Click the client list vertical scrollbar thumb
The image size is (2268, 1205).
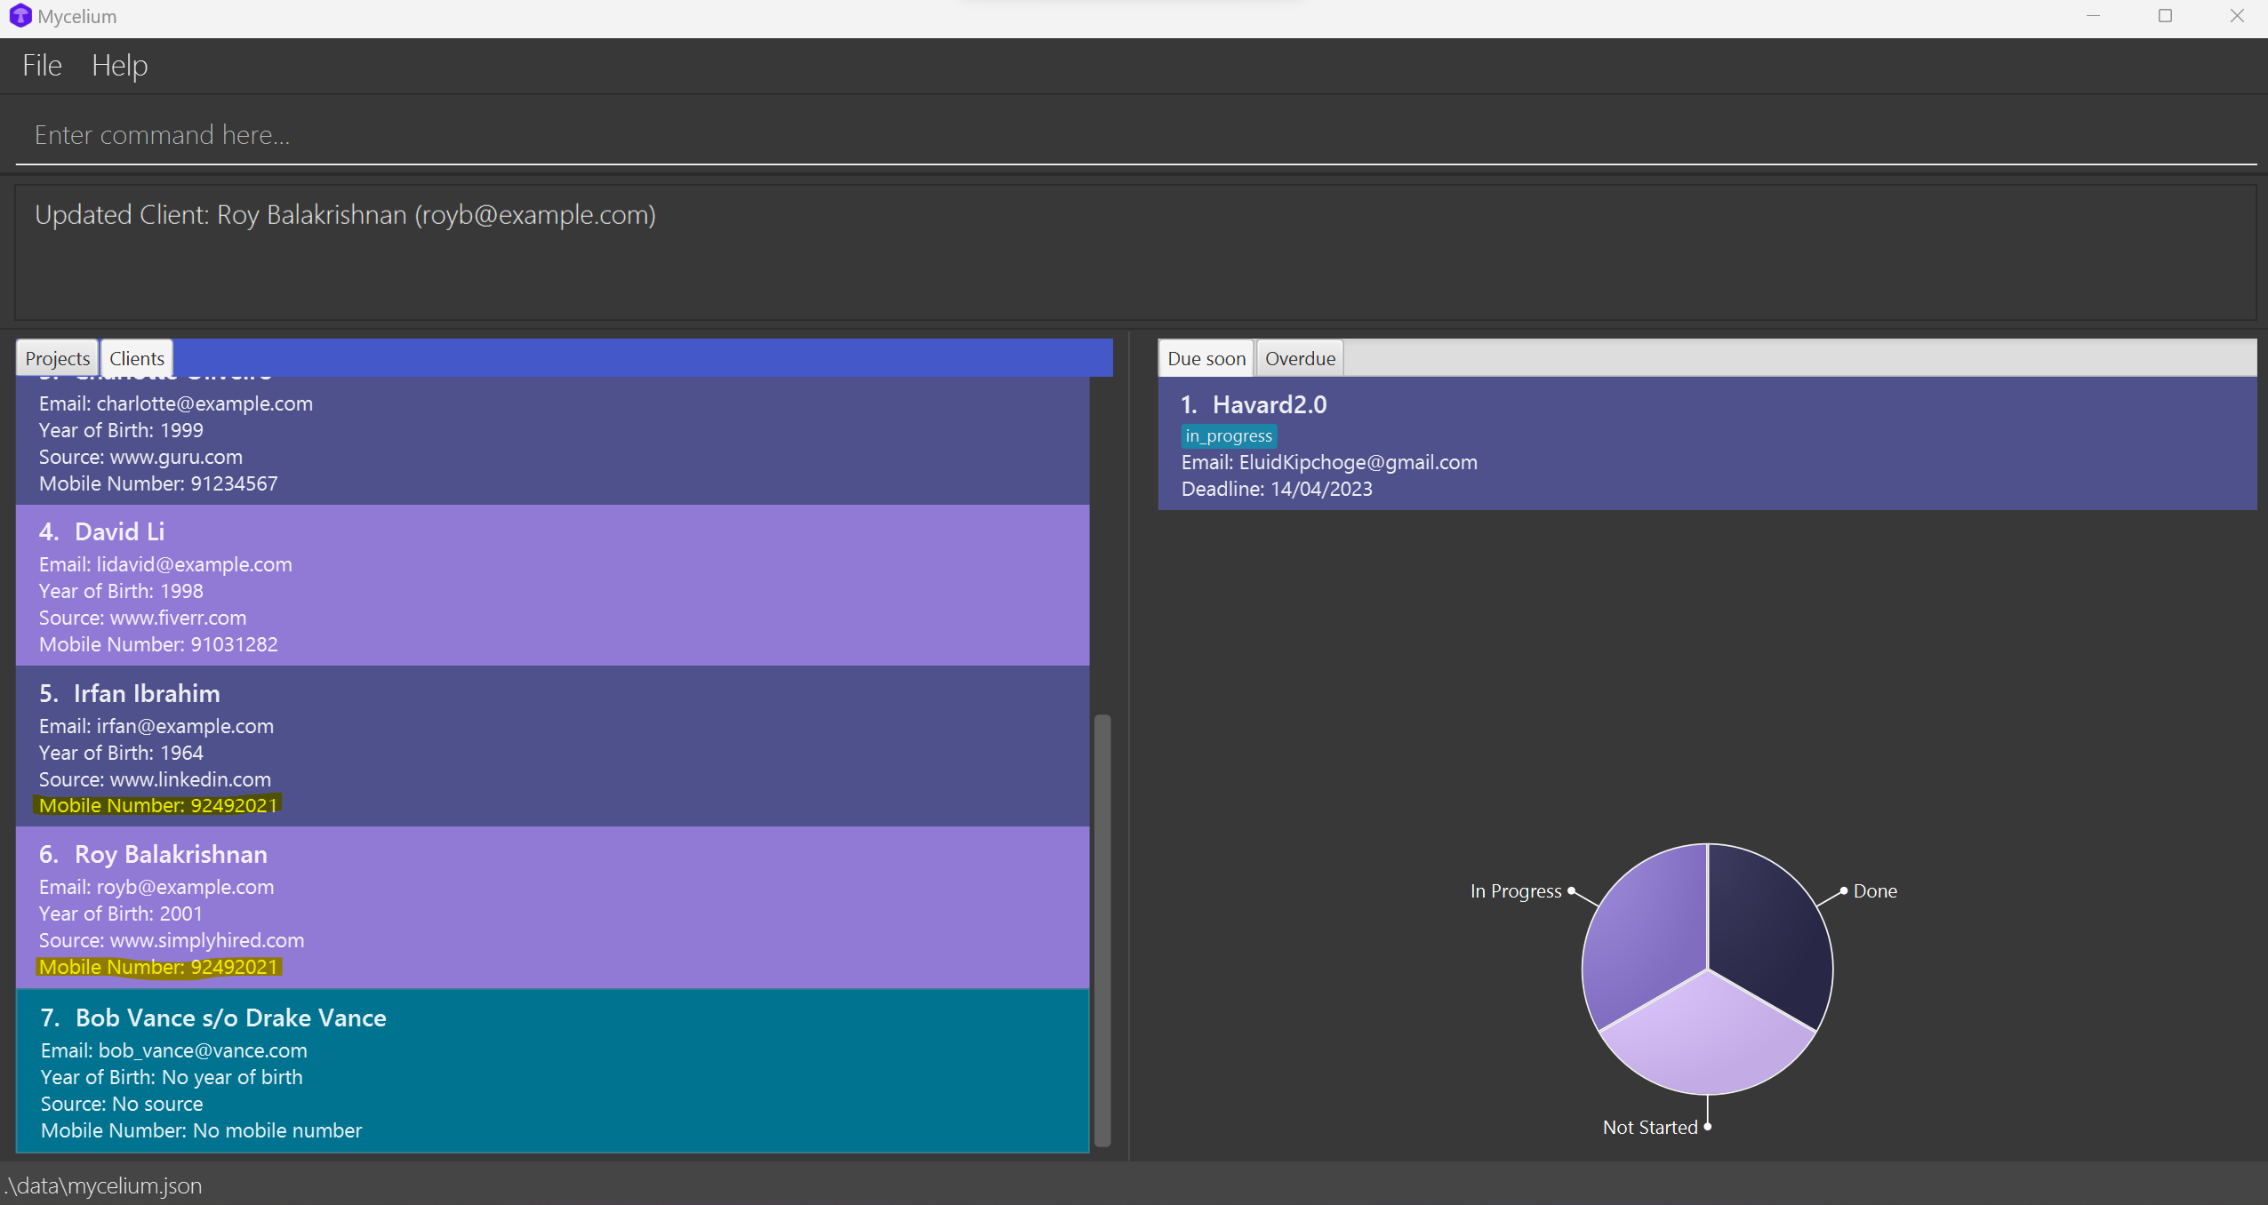[x=1102, y=930]
